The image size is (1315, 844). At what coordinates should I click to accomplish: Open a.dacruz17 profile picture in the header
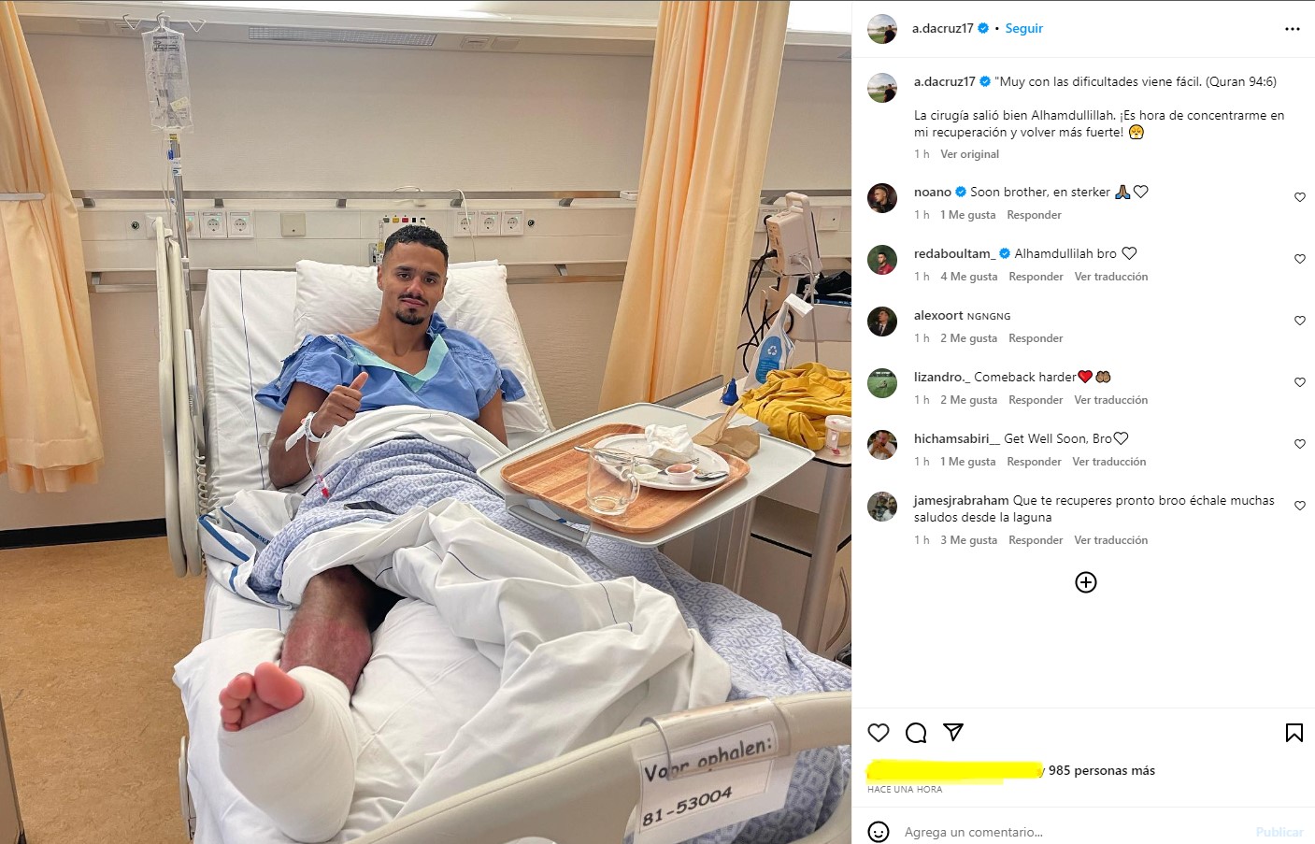point(882,29)
